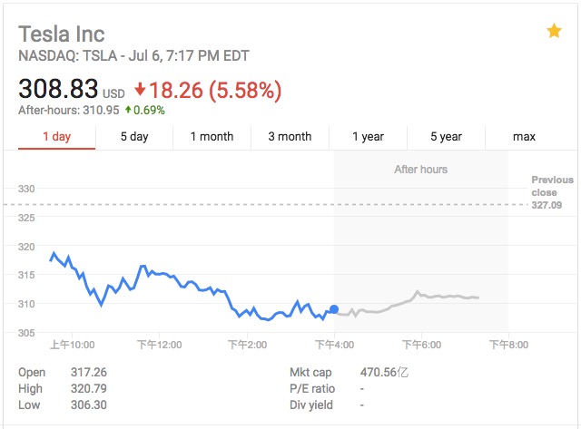Show the 3 month chart range
The image size is (581, 429).
pyautogui.click(x=290, y=137)
